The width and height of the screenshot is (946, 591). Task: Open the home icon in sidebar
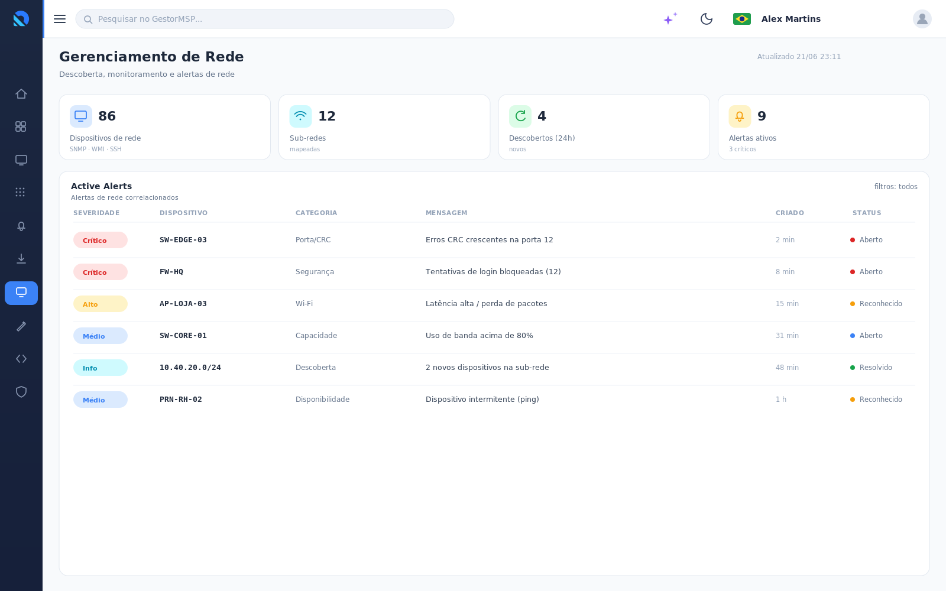[21, 94]
